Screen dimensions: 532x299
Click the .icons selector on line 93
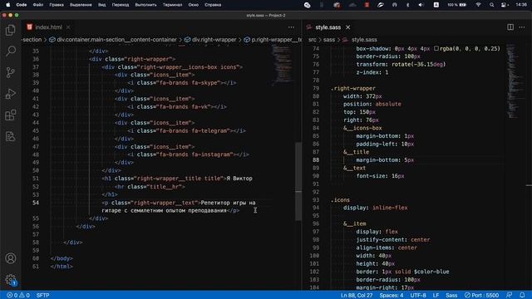point(340,200)
